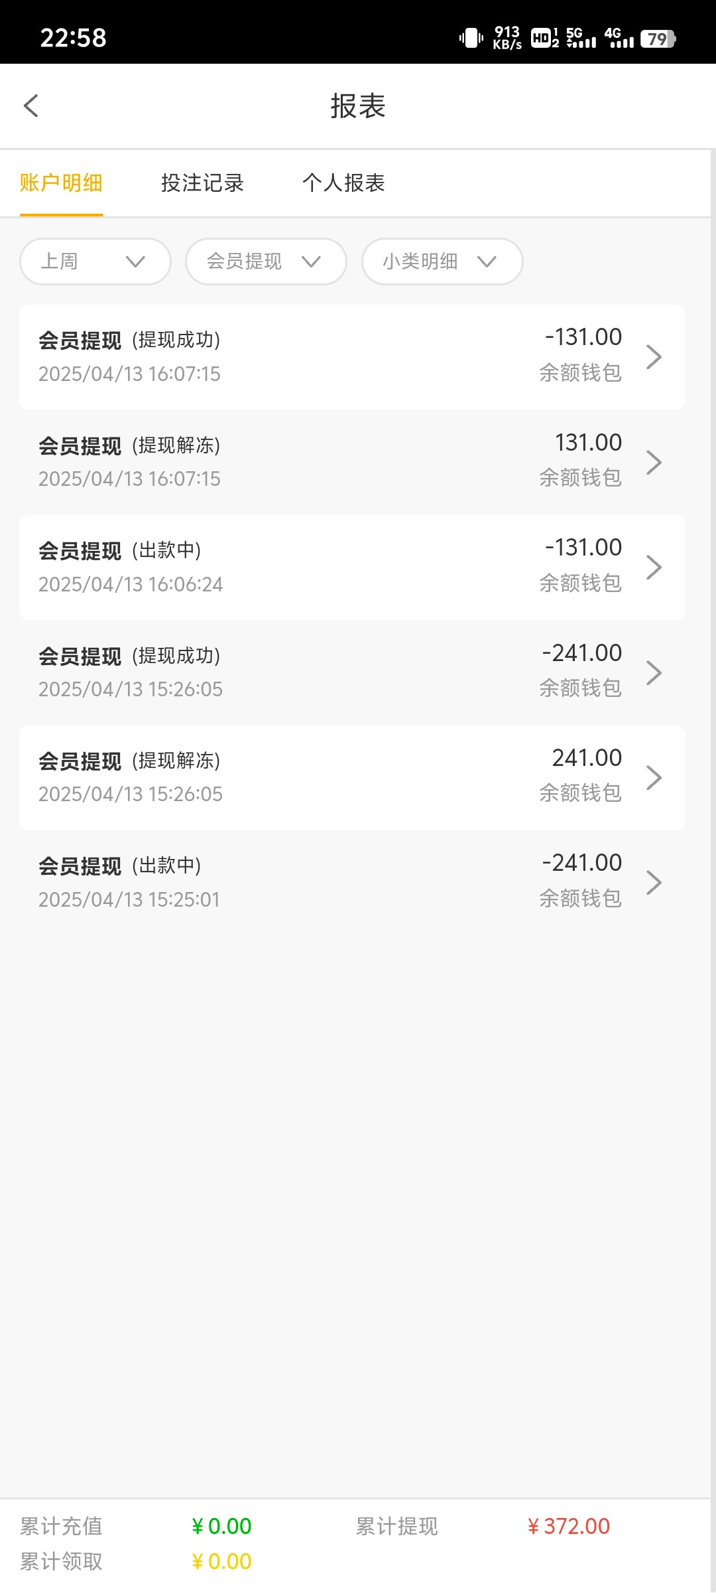Tap the back arrow icon

[x=31, y=106]
